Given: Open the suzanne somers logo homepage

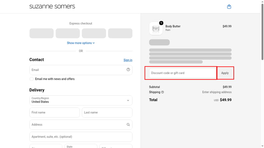Looking at the screenshot, I should coord(52,7).
